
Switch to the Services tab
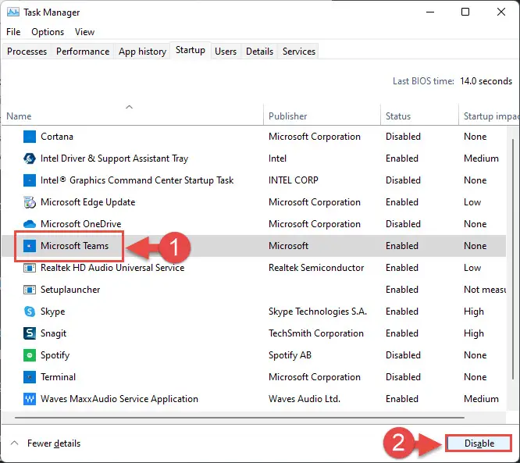(x=299, y=52)
